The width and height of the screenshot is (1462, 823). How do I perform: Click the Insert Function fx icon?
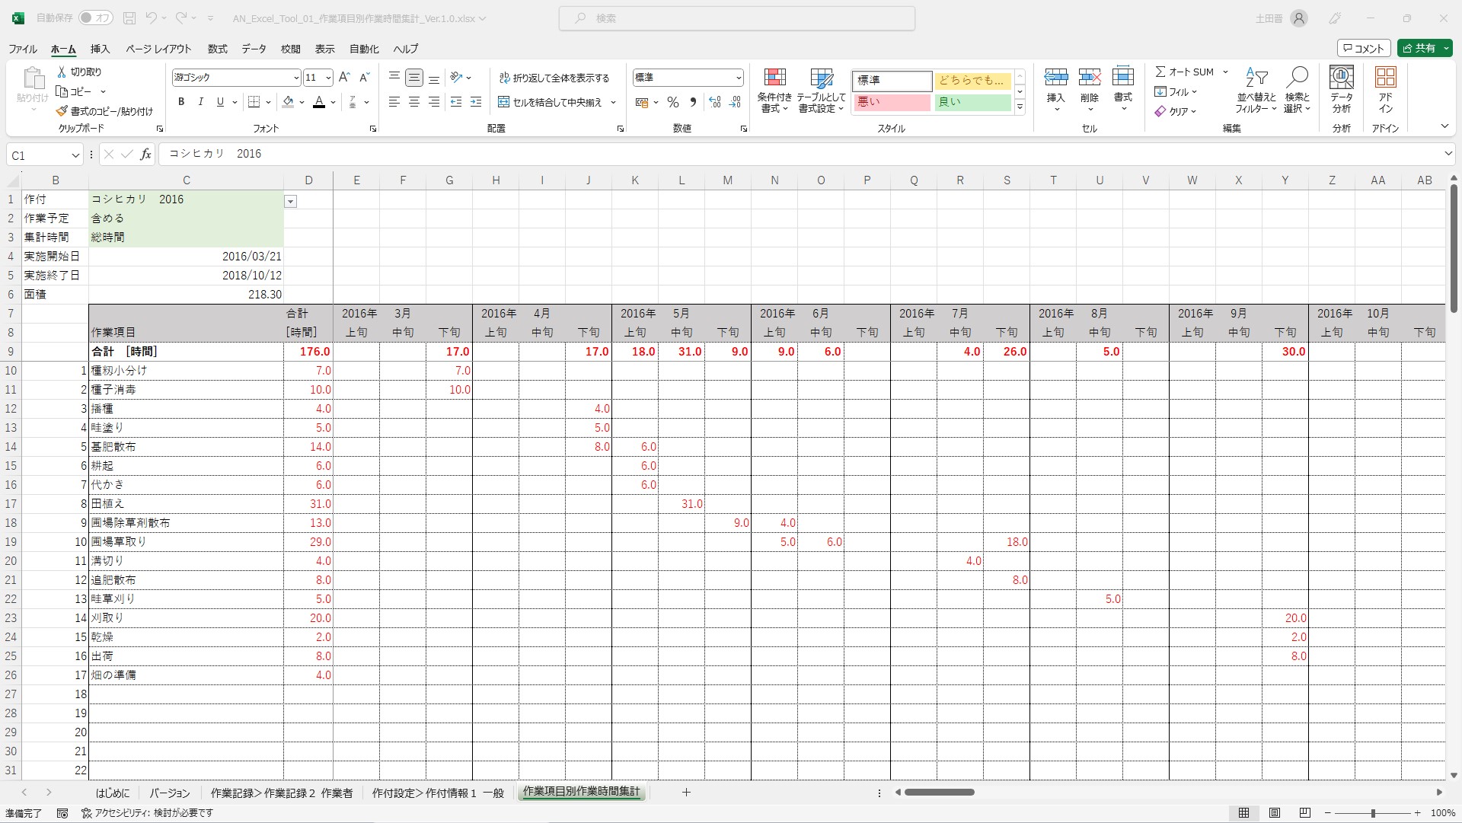coord(145,155)
